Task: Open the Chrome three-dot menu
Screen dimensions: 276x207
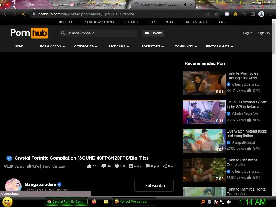Action: click(x=270, y=14)
